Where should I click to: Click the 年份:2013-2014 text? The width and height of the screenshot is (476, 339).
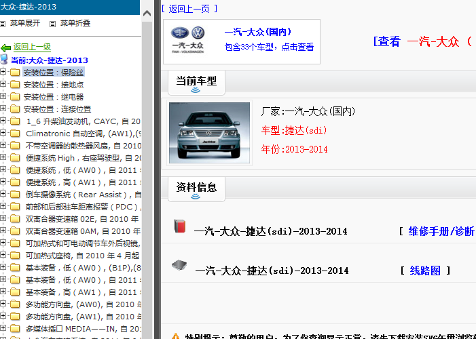click(x=295, y=149)
